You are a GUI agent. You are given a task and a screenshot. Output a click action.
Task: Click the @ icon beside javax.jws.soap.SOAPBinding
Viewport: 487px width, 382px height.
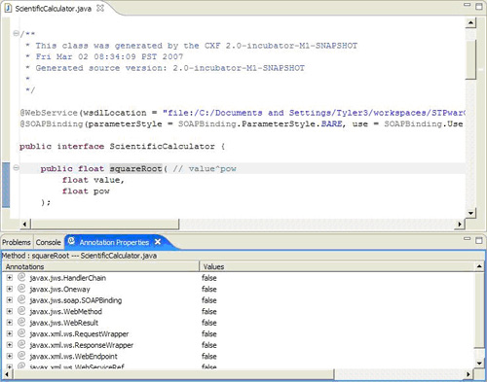click(x=21, y=299)
